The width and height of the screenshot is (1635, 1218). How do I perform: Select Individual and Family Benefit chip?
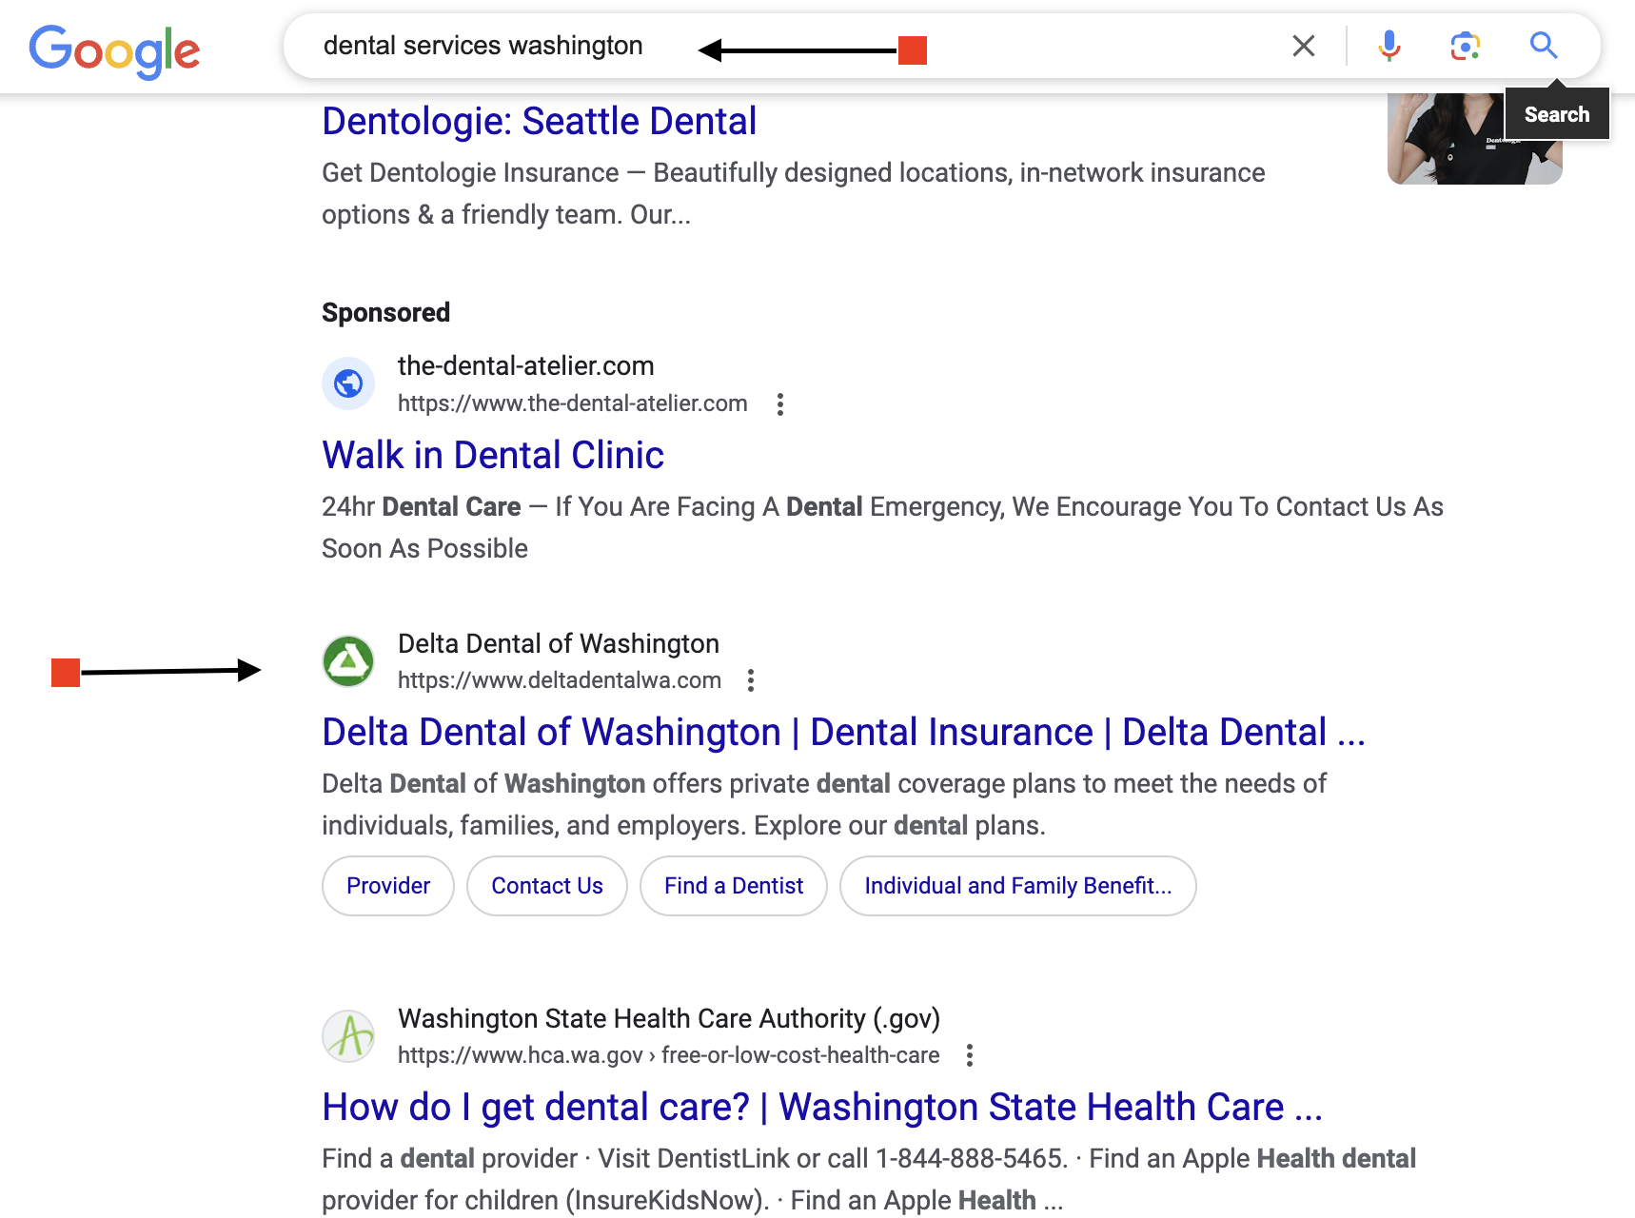click(1018, 886)
